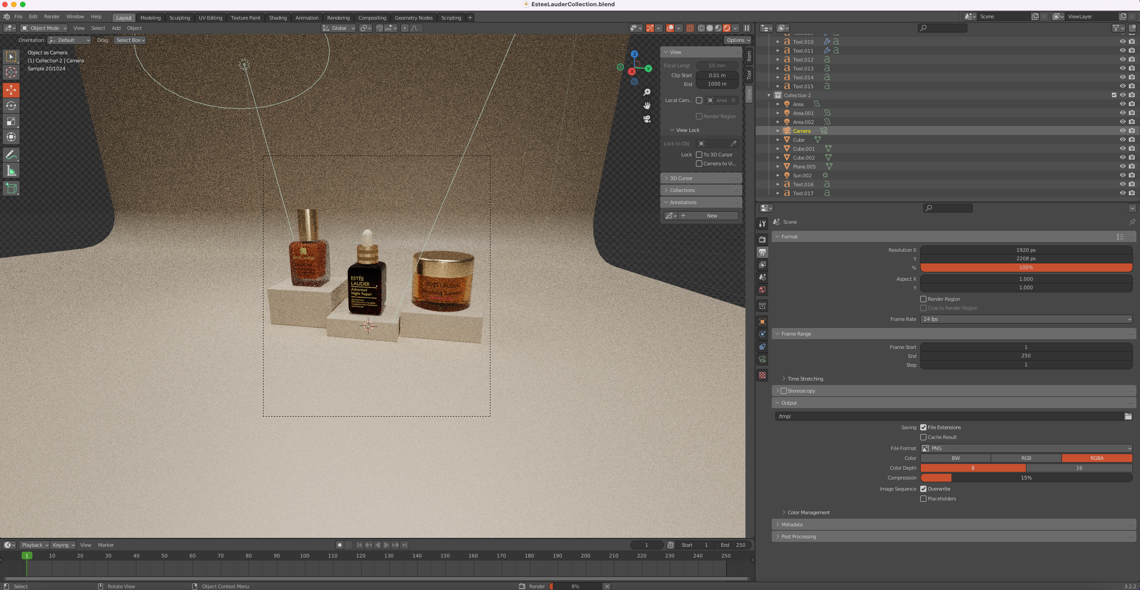Hide the Camera object with its eye icon
Image resolution: width=1140 pixels, height=590 pixels.
point(1123,131)
